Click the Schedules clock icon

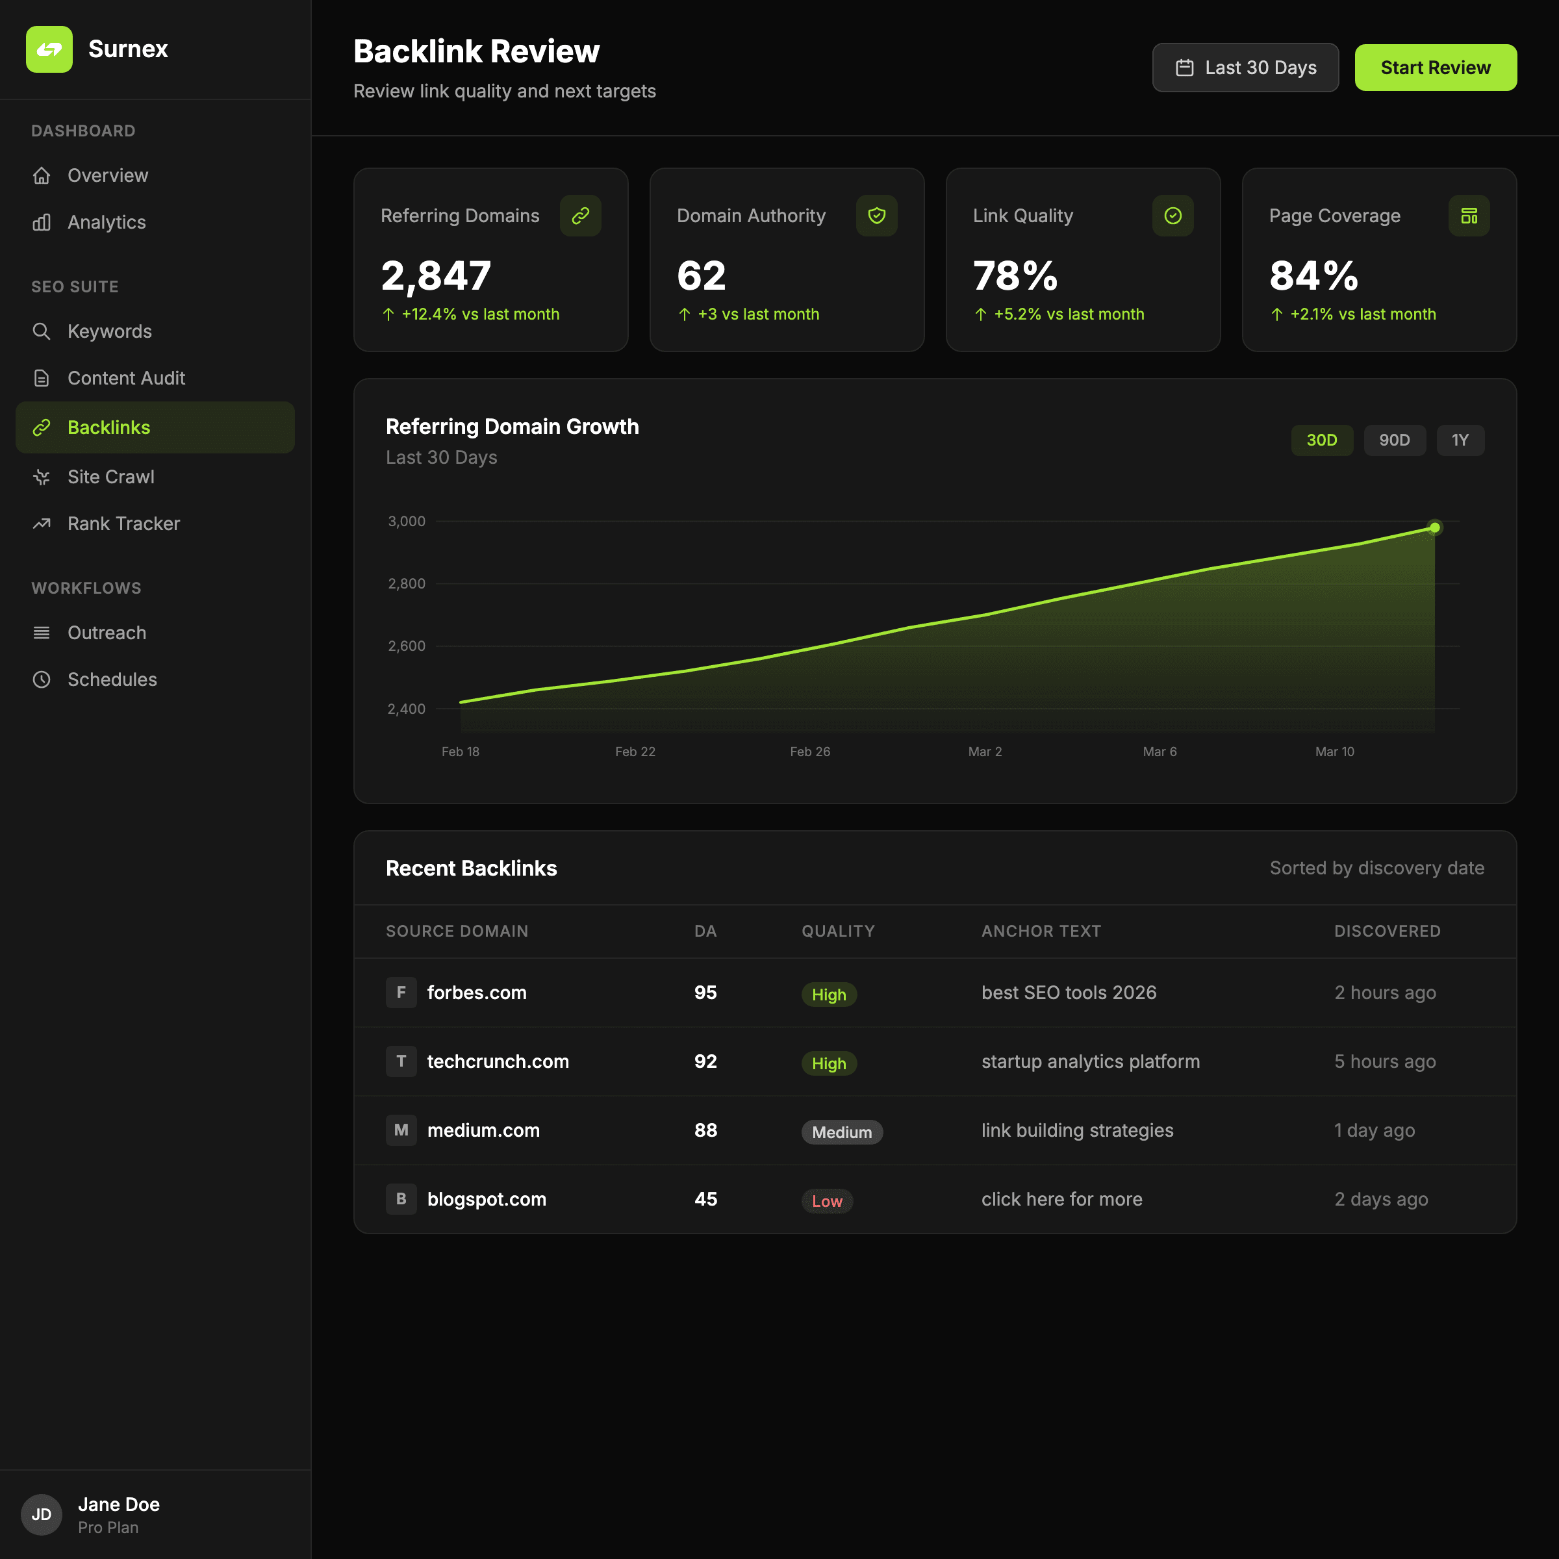tap(42, 679)
